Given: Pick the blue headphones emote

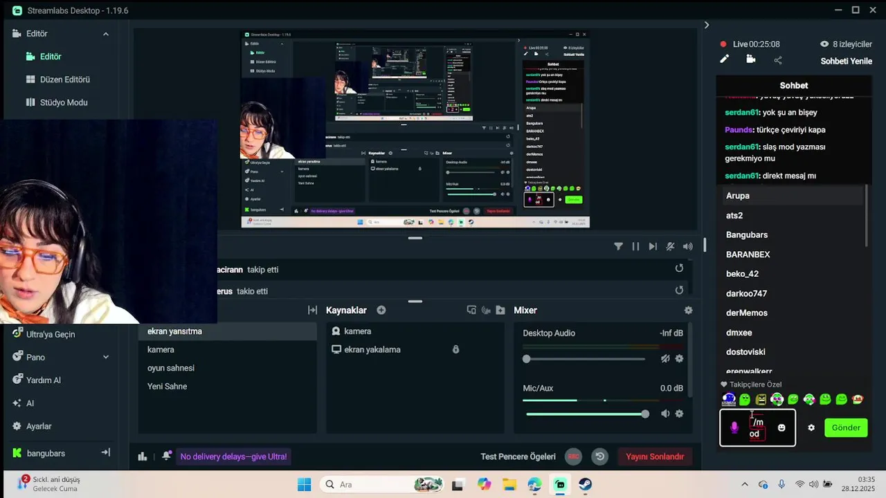Looking at the screenshot, I should (x=728, y=399).
